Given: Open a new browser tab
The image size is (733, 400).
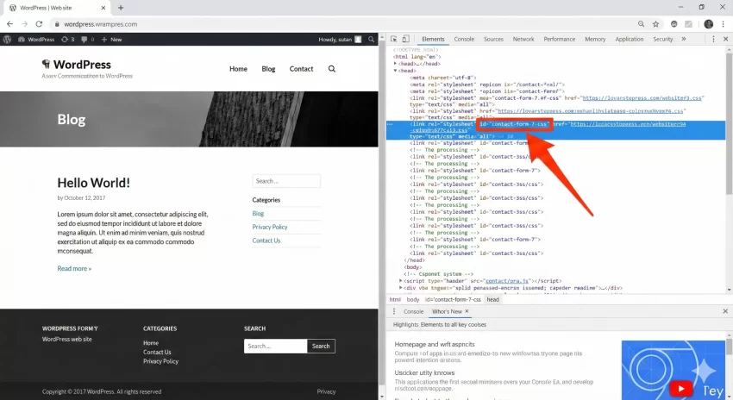Looking at the screenshot, I should [x=121, y=8].
